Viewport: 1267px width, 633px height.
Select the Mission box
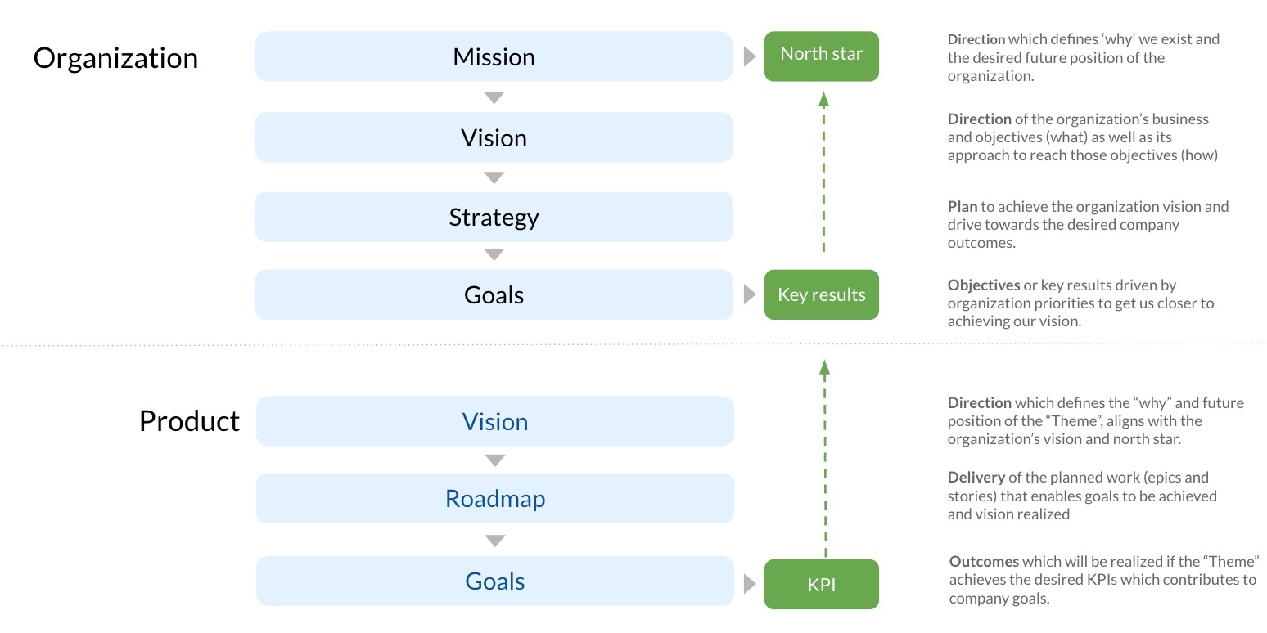click(494, 56)
